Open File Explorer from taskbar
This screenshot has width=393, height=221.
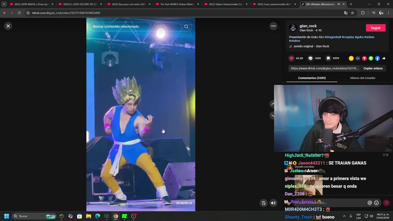tap(88, 216)
